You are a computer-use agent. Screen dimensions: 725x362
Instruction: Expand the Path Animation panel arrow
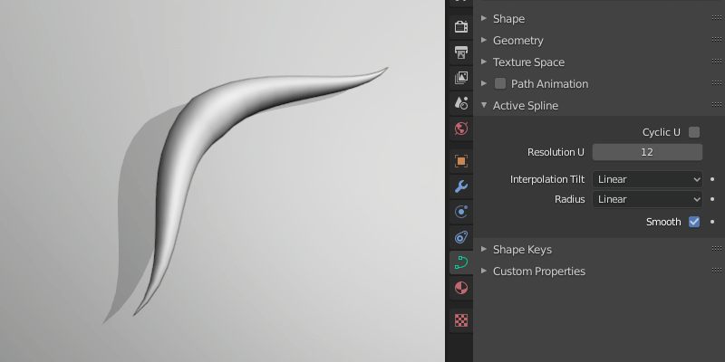coord(484,83)
